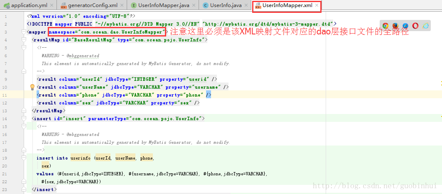Close the UserInfo.java tab
Image resolution: width=442 pixels, height=194 pixels.
point(246,5)
